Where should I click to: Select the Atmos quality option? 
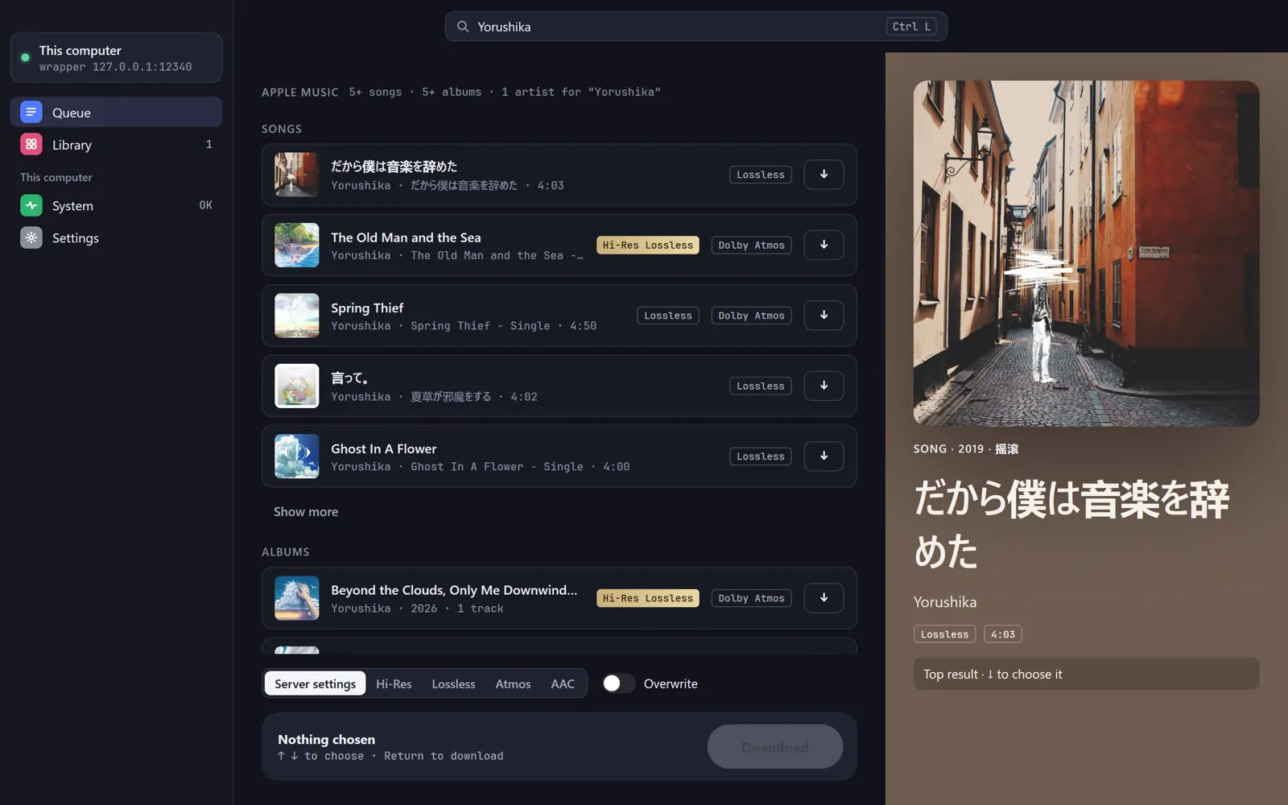click(x=513, y=683)
